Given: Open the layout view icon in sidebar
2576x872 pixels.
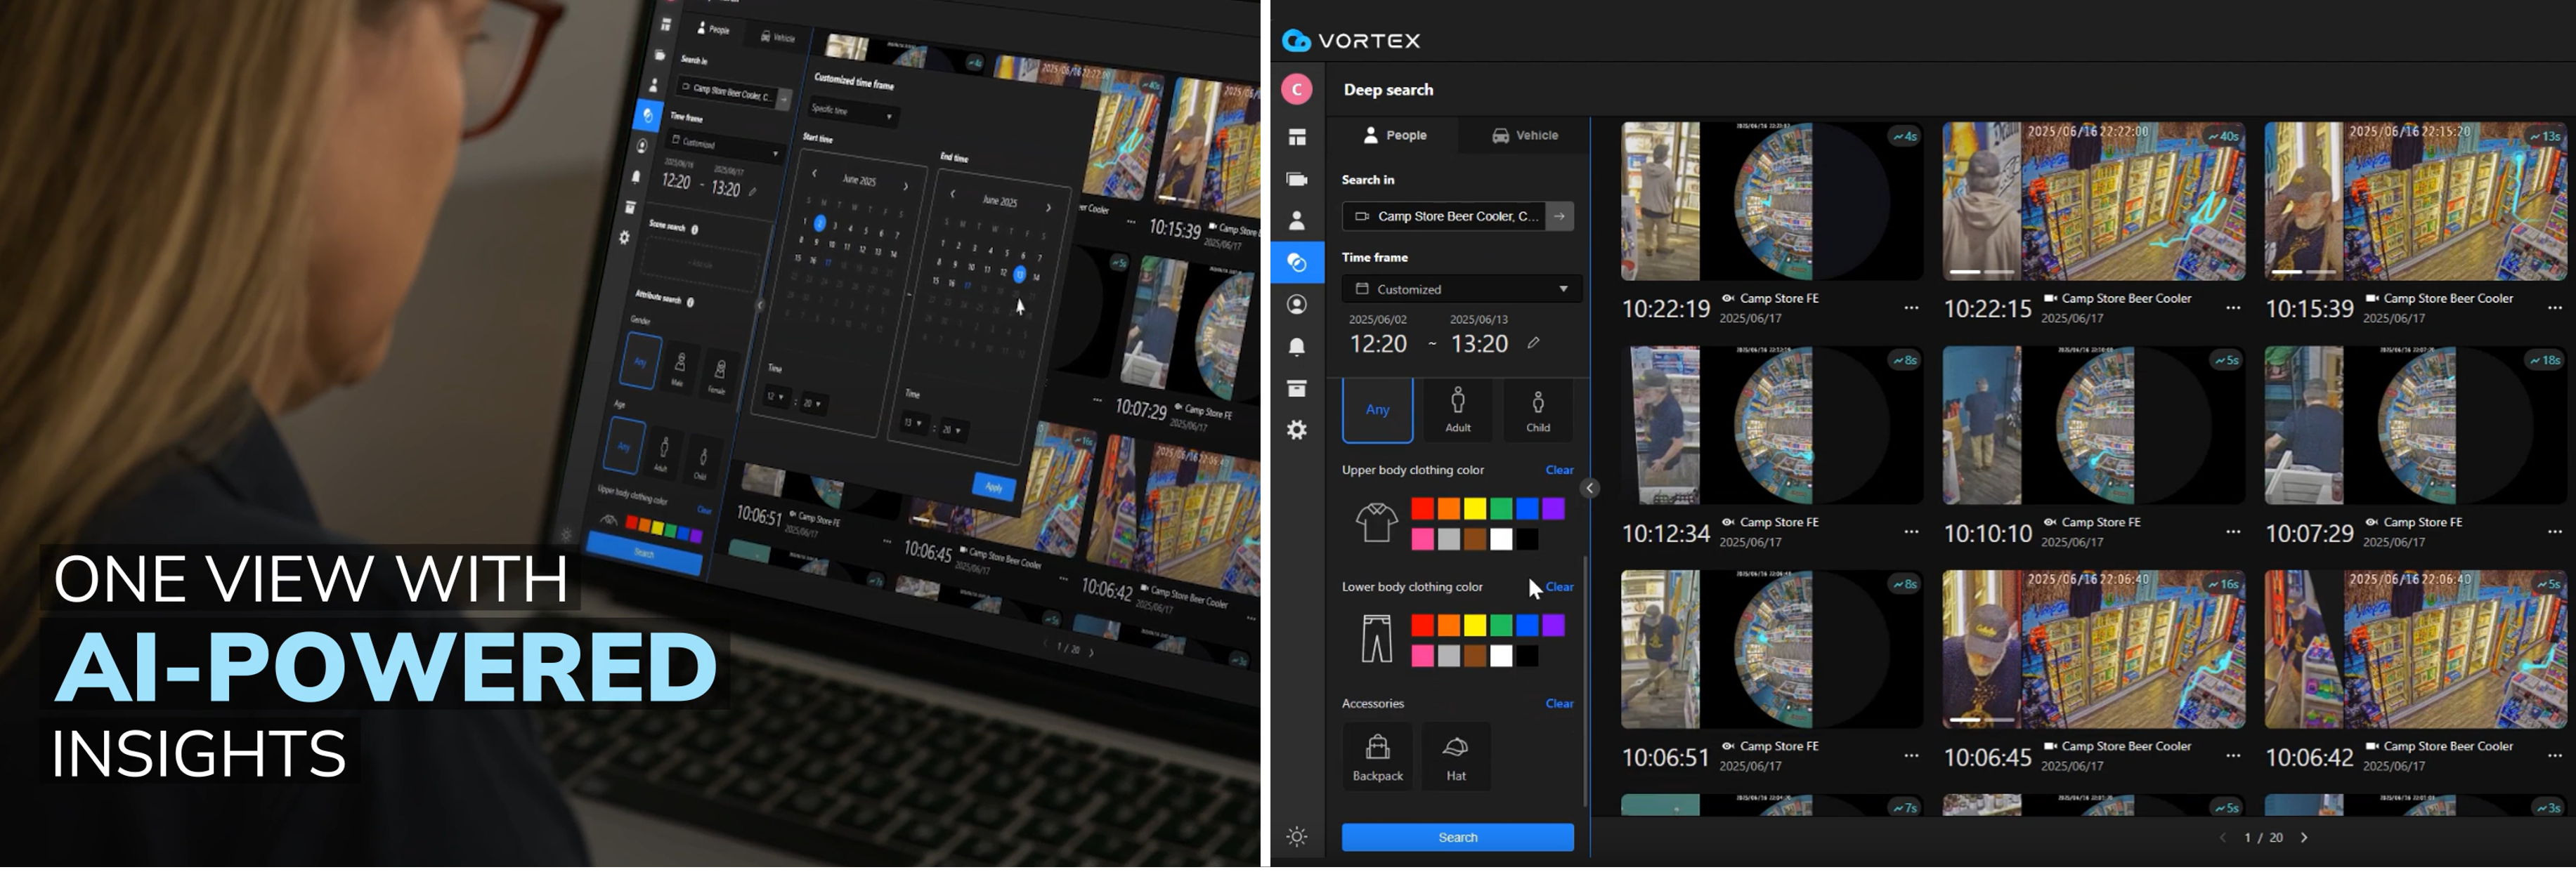Looking at the screenshot, I should (1297, 138).
